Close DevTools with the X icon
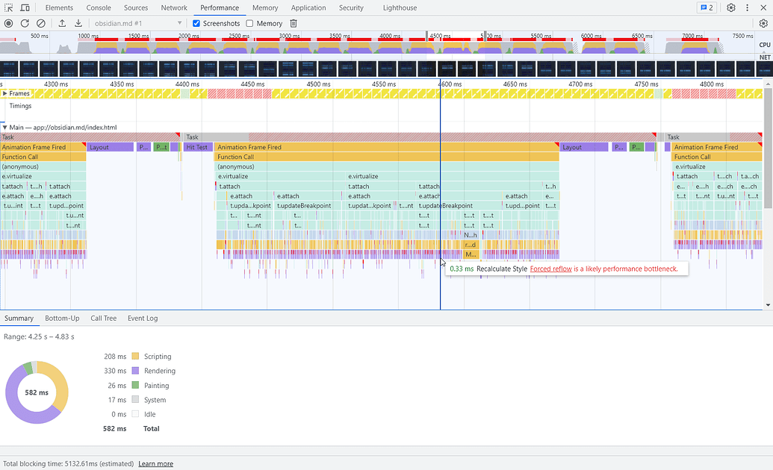The image size is (773, 470). [x=763, y=8]
